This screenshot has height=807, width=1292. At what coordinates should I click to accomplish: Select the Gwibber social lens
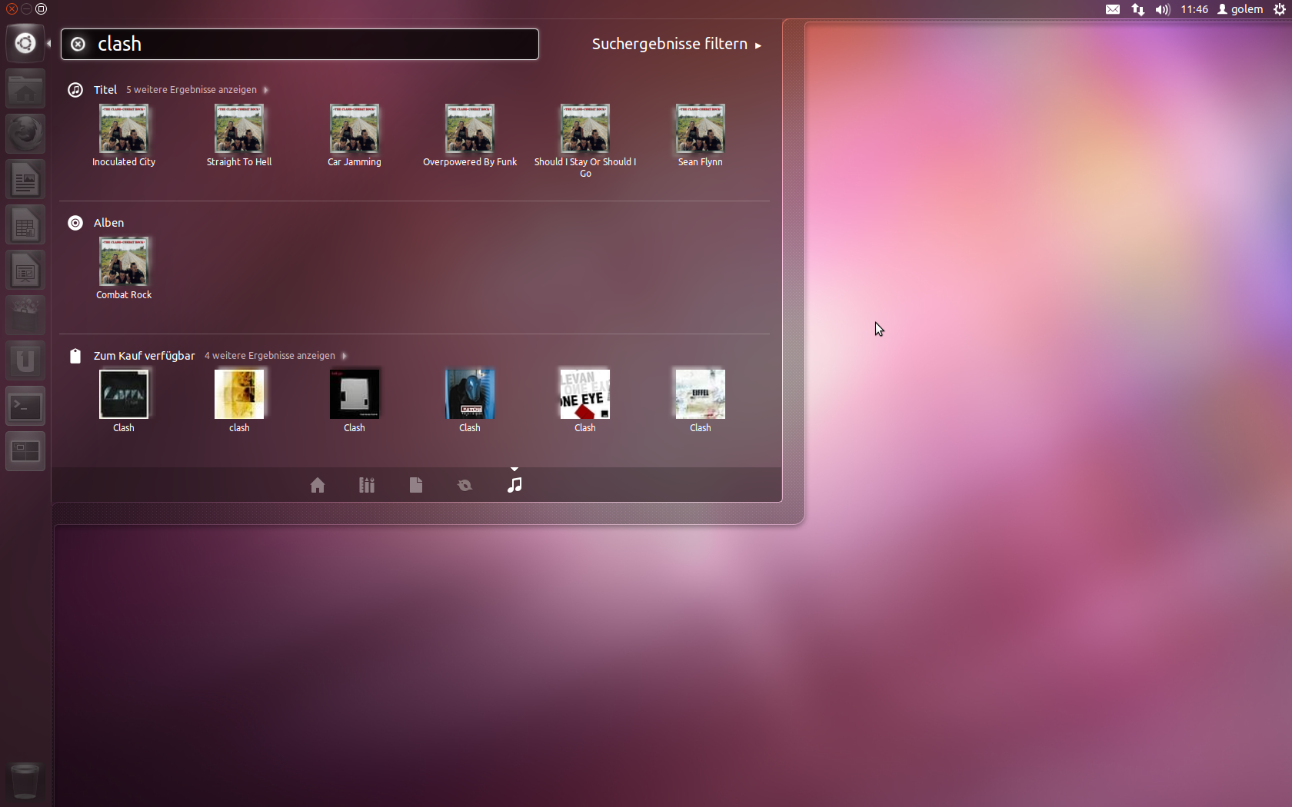click(x=465, y=484)
